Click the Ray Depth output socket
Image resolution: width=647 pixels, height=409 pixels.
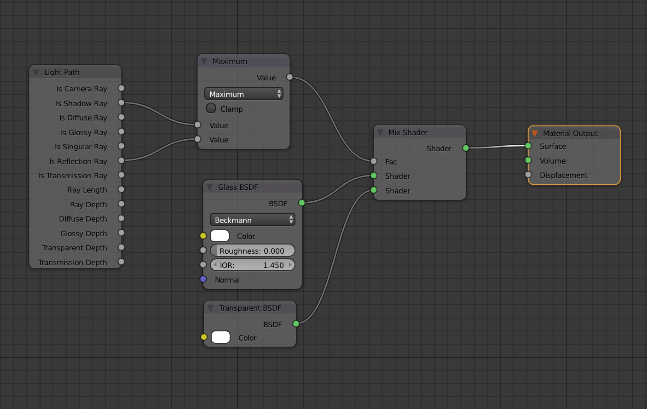(121, 204)
